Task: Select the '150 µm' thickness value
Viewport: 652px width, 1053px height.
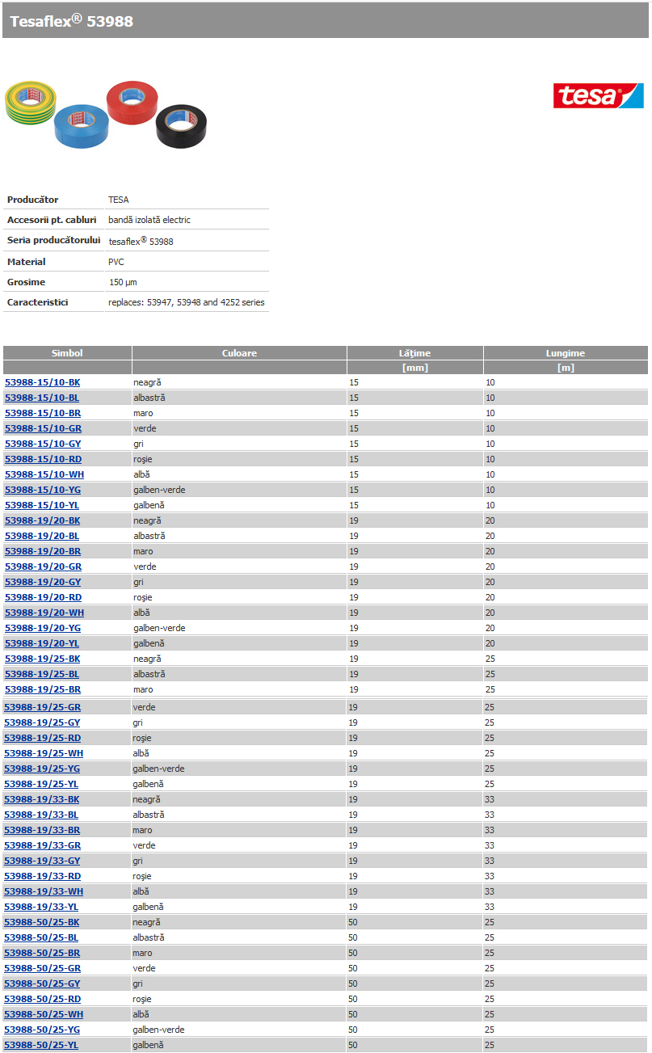Action: click(x=123, y=282)
